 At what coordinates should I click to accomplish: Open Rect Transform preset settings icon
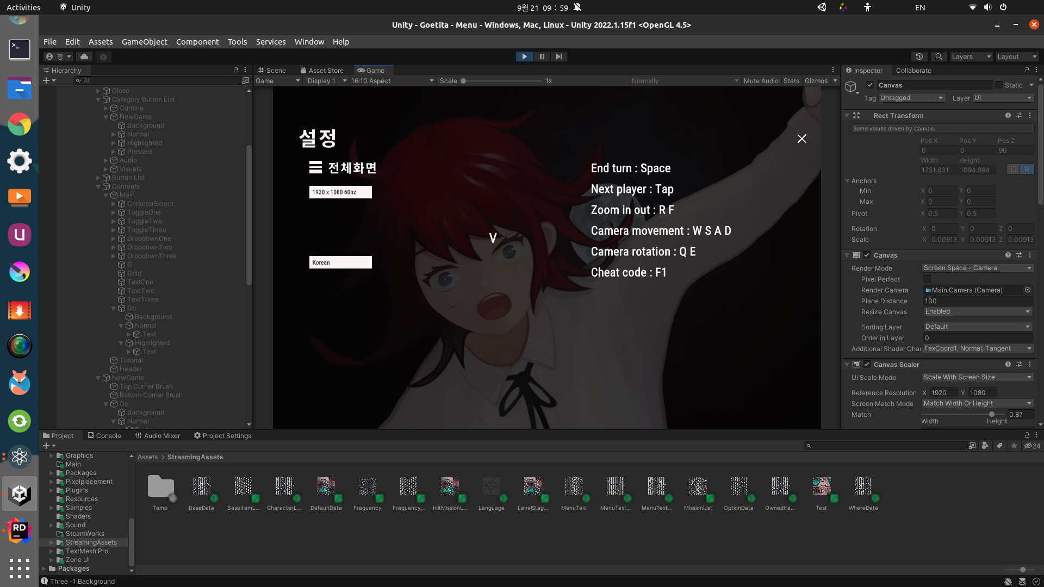click(1019, 115)
